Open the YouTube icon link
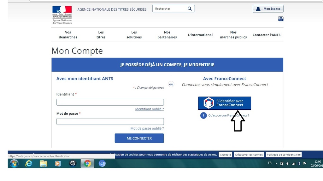The width and height of the screenshot is (323, 181). tap(281, 19)
